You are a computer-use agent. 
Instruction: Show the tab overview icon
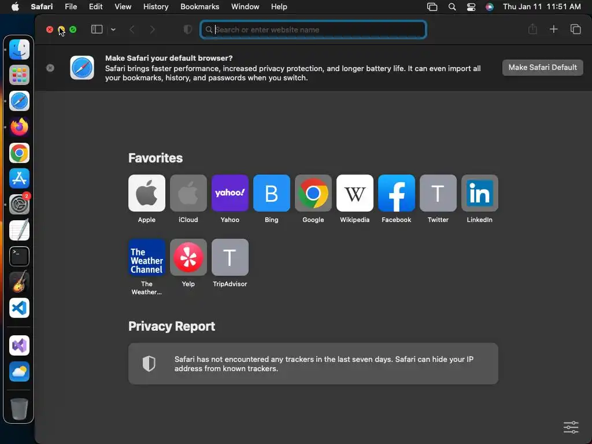coord(575,29)
